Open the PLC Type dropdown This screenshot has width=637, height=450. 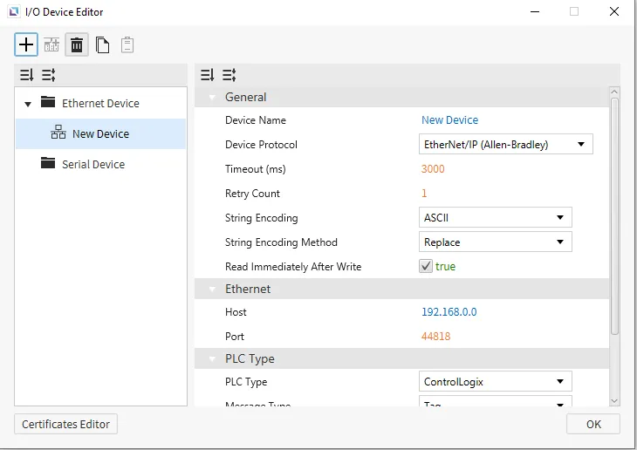(x=496, y=382)
